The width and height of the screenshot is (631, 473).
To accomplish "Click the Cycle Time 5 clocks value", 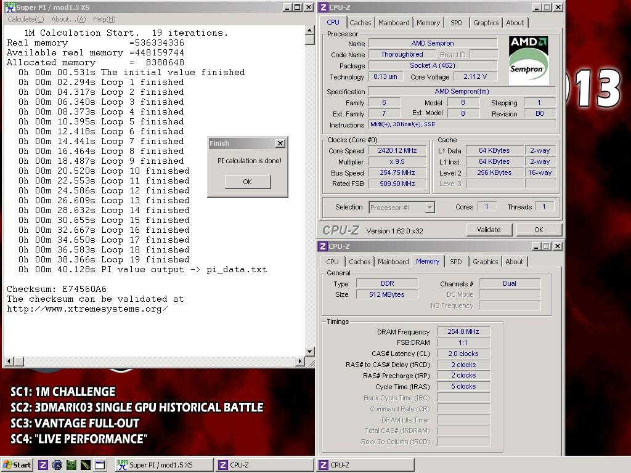I will click(463, 386).
